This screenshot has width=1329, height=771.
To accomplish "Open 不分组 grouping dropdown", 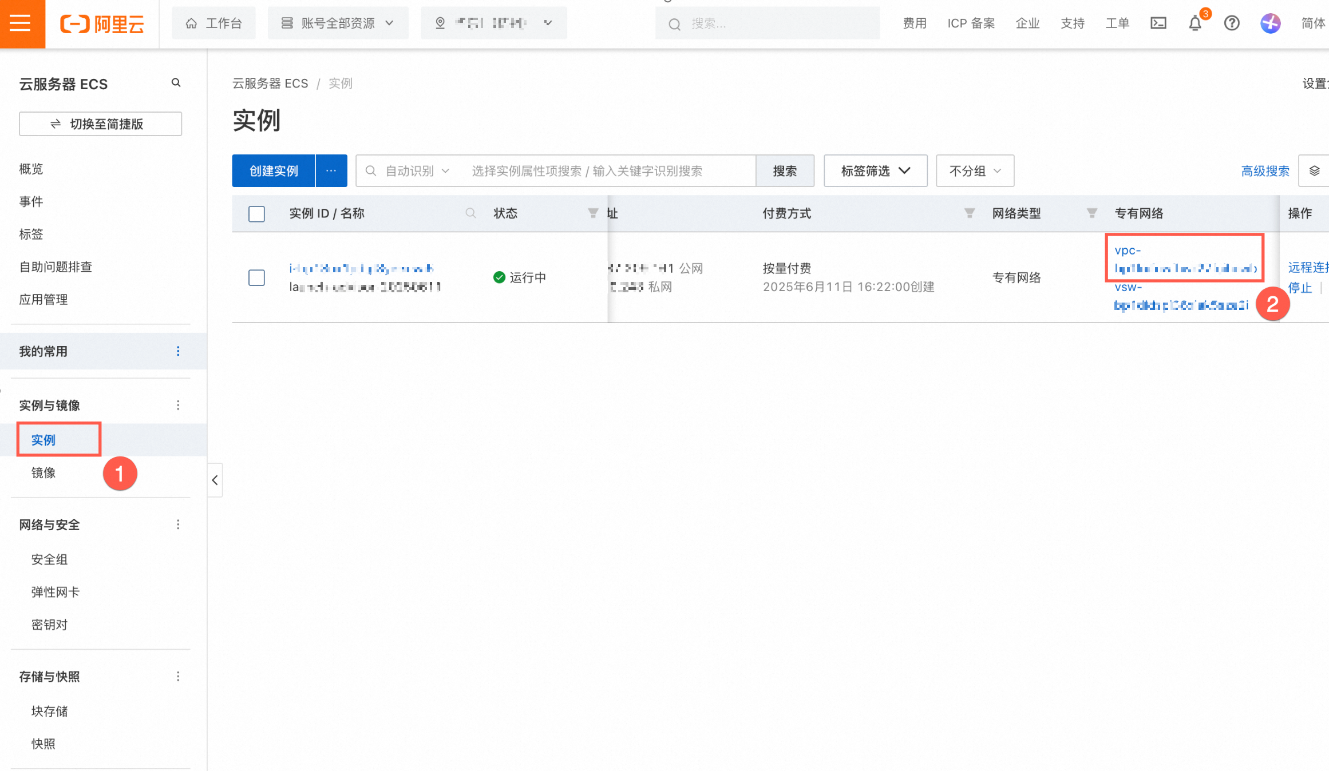I will [975, 171].
